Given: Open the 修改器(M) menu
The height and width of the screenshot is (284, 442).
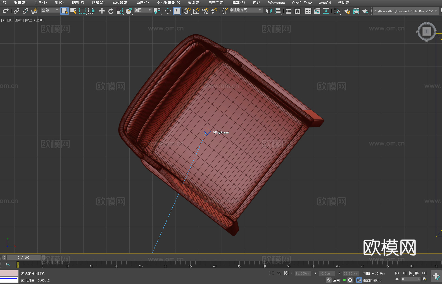Looking at the screenshot, I should 120,3.
